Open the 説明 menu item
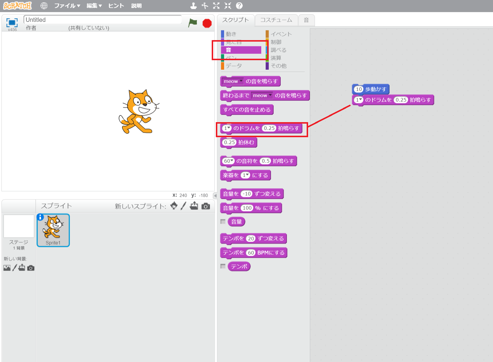The image size is (493, 362). coord(136,6)
